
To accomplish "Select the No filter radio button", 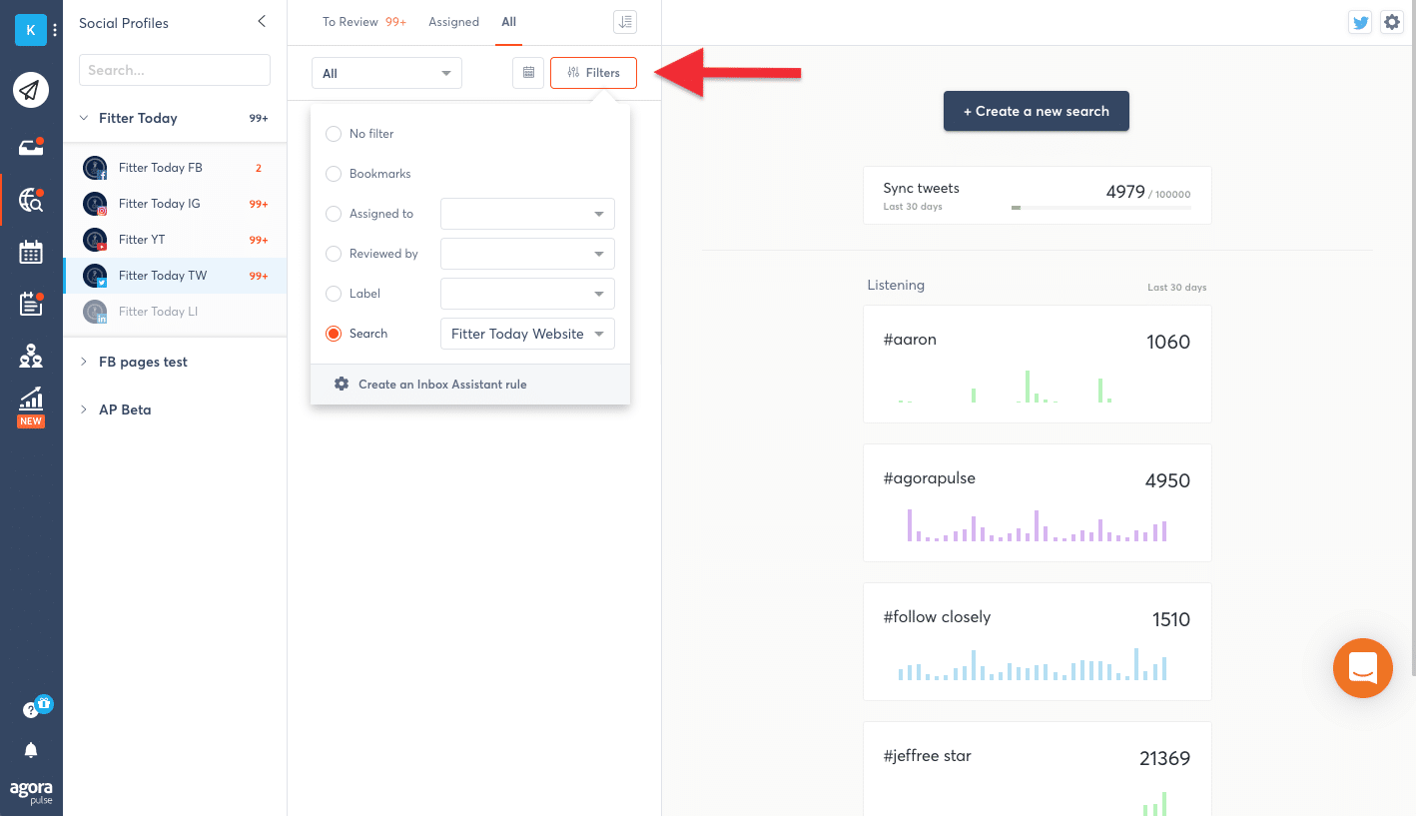I will point(334,134).
